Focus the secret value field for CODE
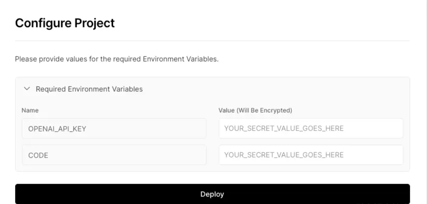 [x=311, y=155]
